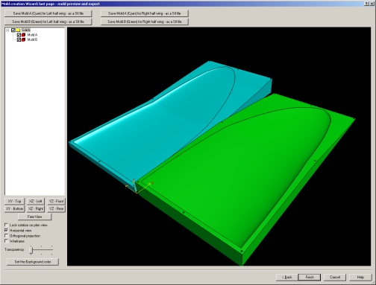Save Mold B Green for Right half wing
Screen dimensions: 376x285
[145, 22]
